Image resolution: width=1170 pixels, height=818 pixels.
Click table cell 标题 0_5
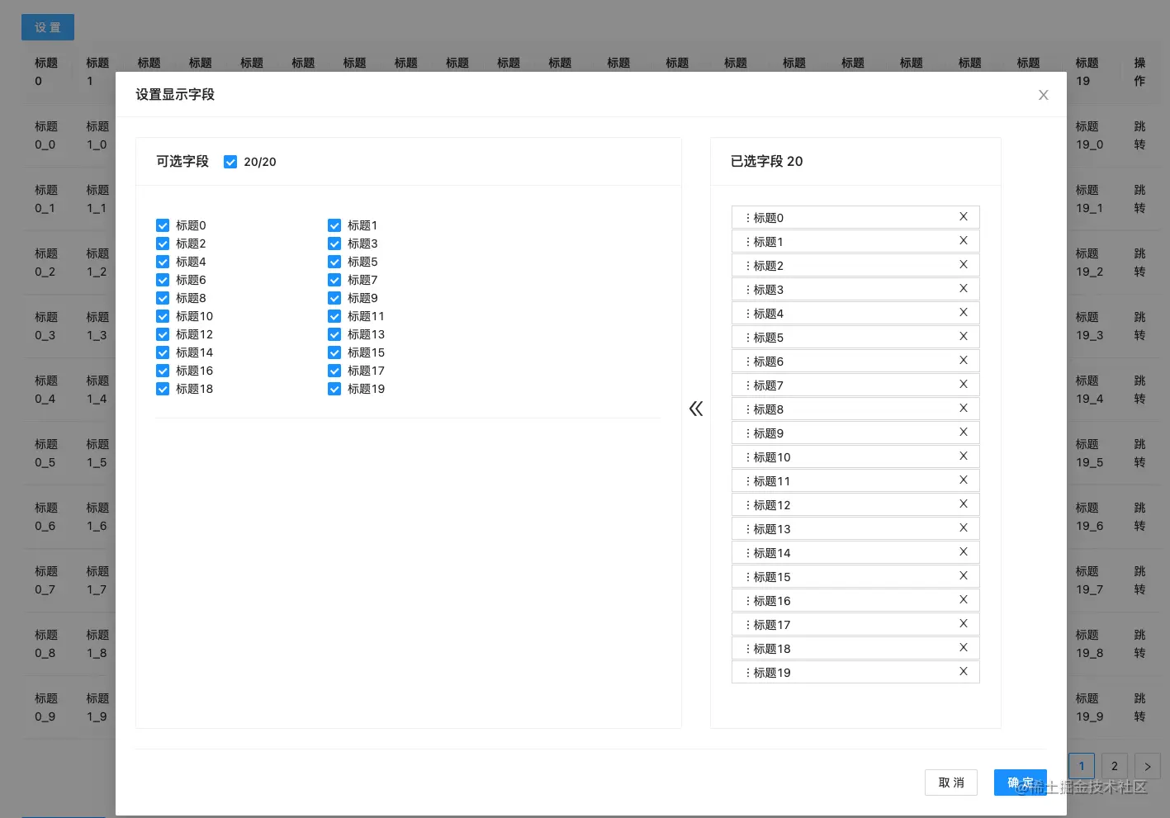click(46, 453)
